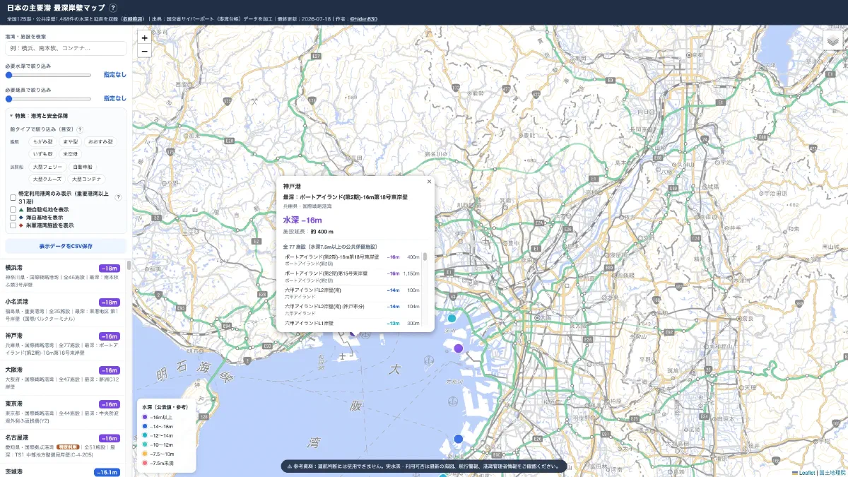This screenshot has width=848, height=477.
Task: Select 六甲アイランドL2岸壁(南) (神戸市分) row
Action: [352, 309]
